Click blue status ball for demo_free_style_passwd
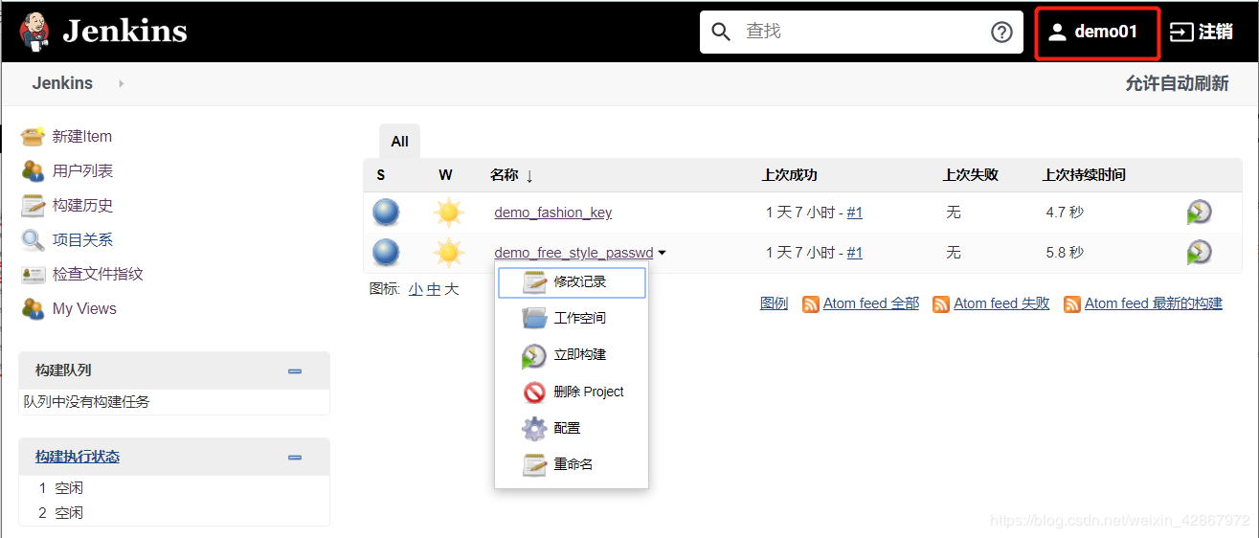1259x538 pixels. click(386, 253)
